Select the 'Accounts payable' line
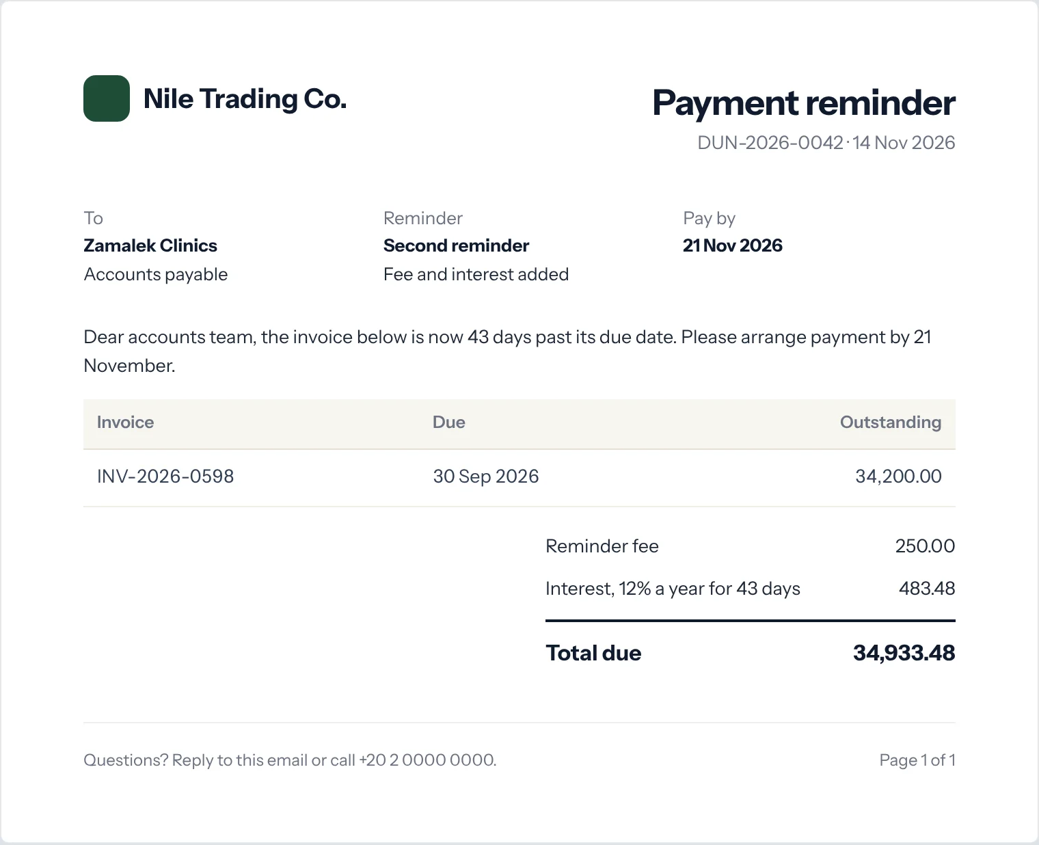This screenshot has width=1039, height=845. point(156,274)
